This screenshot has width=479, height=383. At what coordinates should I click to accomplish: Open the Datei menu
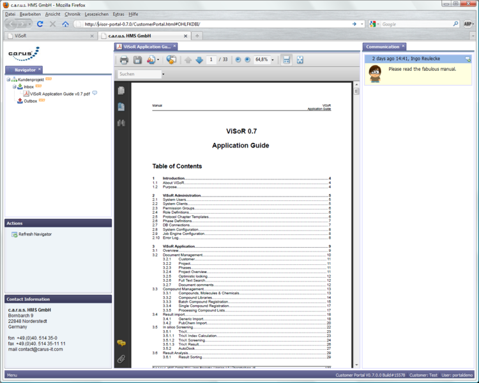coord(10,14)
